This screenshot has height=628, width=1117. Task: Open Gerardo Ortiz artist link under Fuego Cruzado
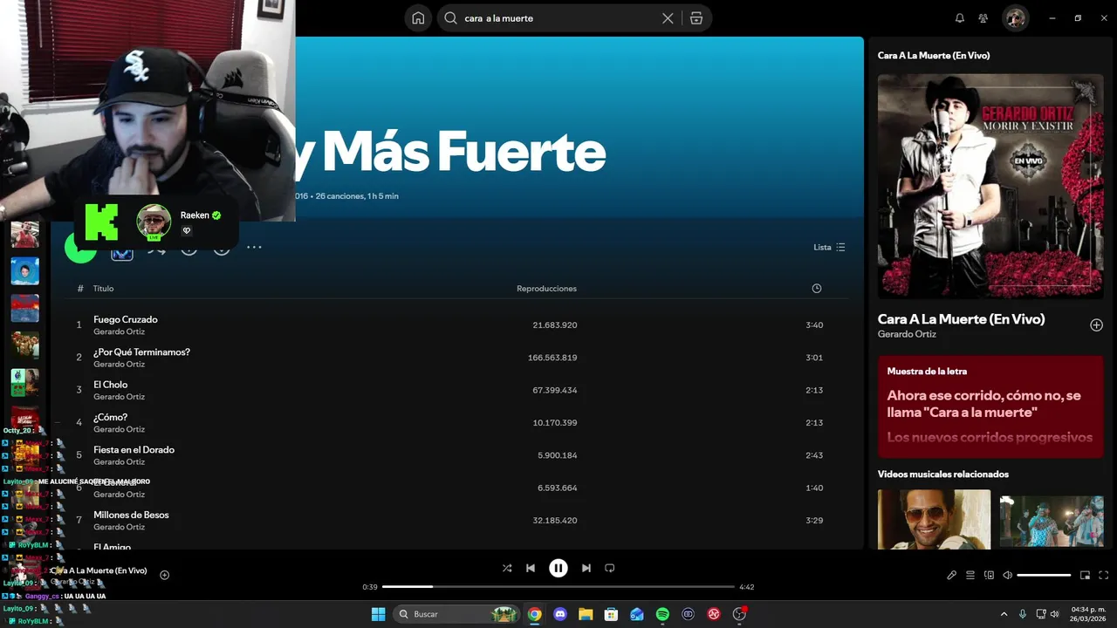pos(120,332)
